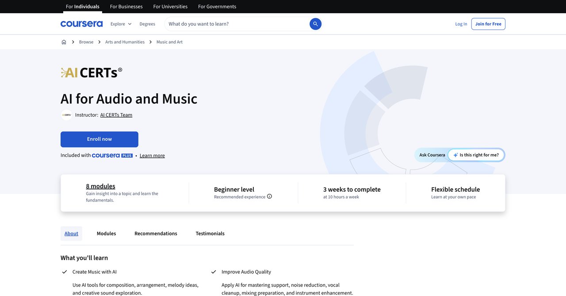Click the Coursera Plus logo
This screenshot has height=296, width=566.
point(112,156)
